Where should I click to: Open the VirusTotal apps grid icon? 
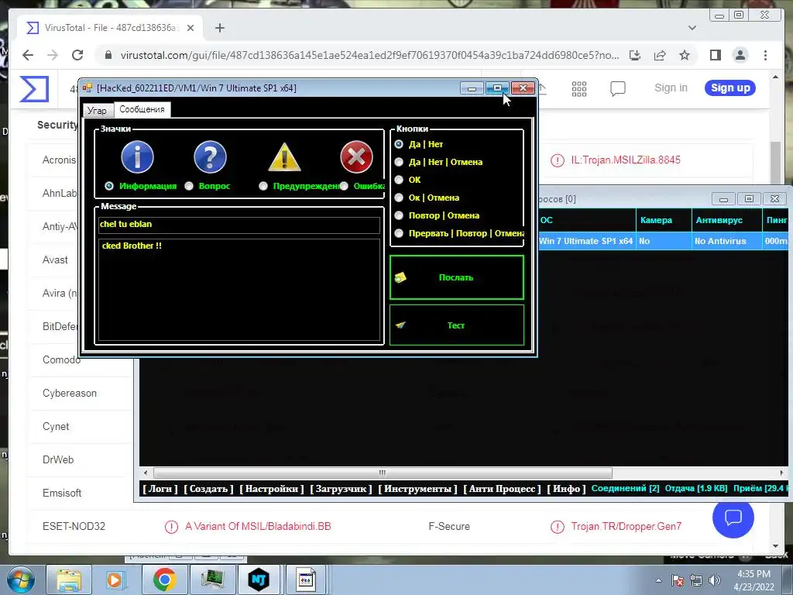tap(579, 88)
